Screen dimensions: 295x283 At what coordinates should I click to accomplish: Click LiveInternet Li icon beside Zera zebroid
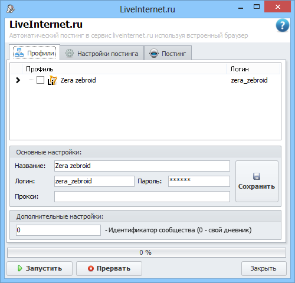click(53, 80)
